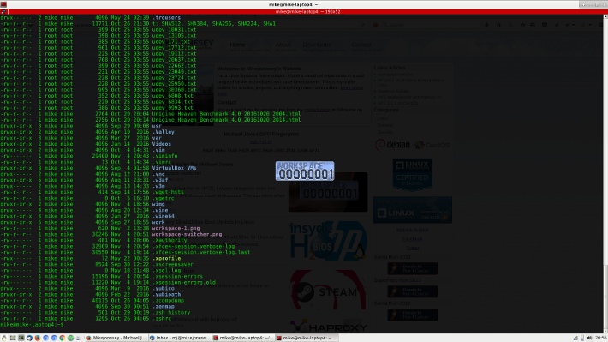Viewport: 608px width, 342px height.
Task: Click the 'work' directory name
Action: coord(158,223)
